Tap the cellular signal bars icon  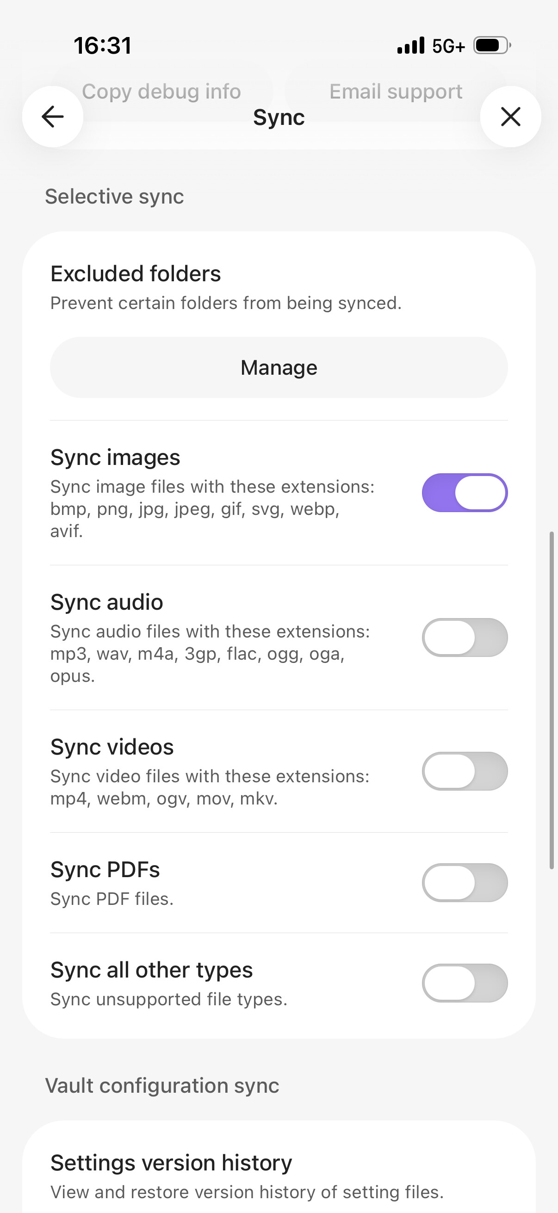[x=410, y=46]
